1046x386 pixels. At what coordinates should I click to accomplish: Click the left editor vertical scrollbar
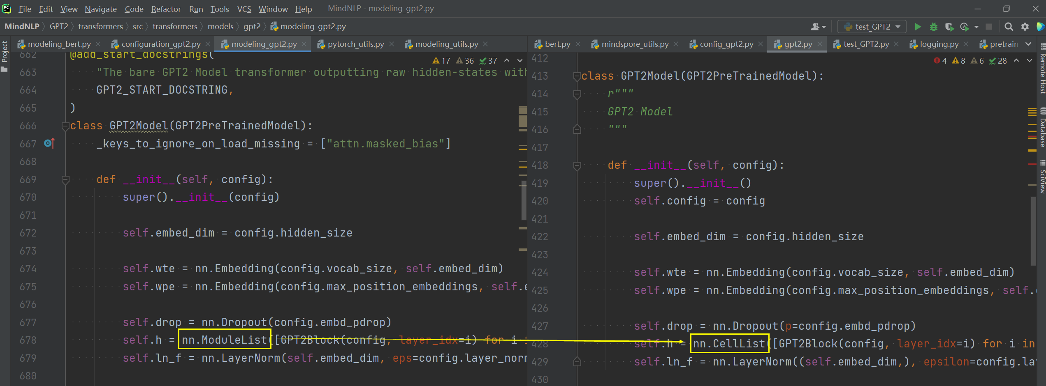point(524,201)
